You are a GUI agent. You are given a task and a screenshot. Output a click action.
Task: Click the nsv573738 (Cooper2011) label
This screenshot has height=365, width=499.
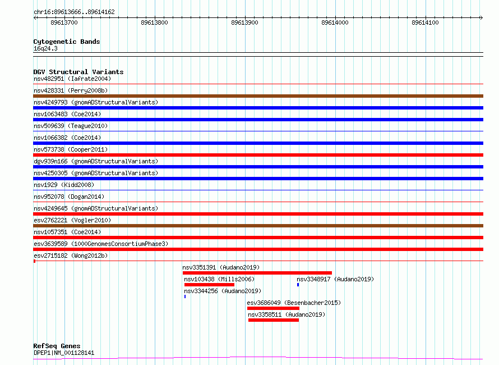click(71, 149)
